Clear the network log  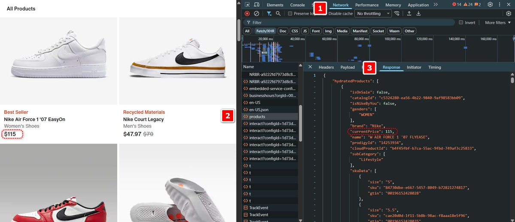[x=257, y=14]
